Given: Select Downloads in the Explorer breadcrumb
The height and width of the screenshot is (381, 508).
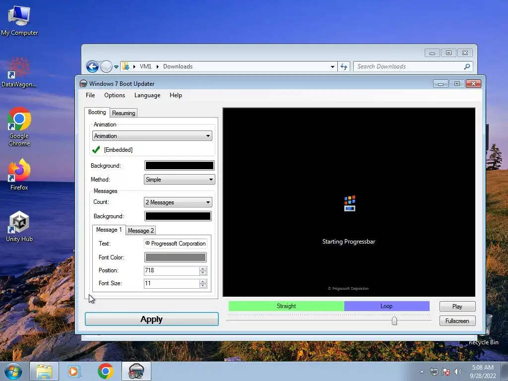Looking at the screenshot, I should 178,66.
